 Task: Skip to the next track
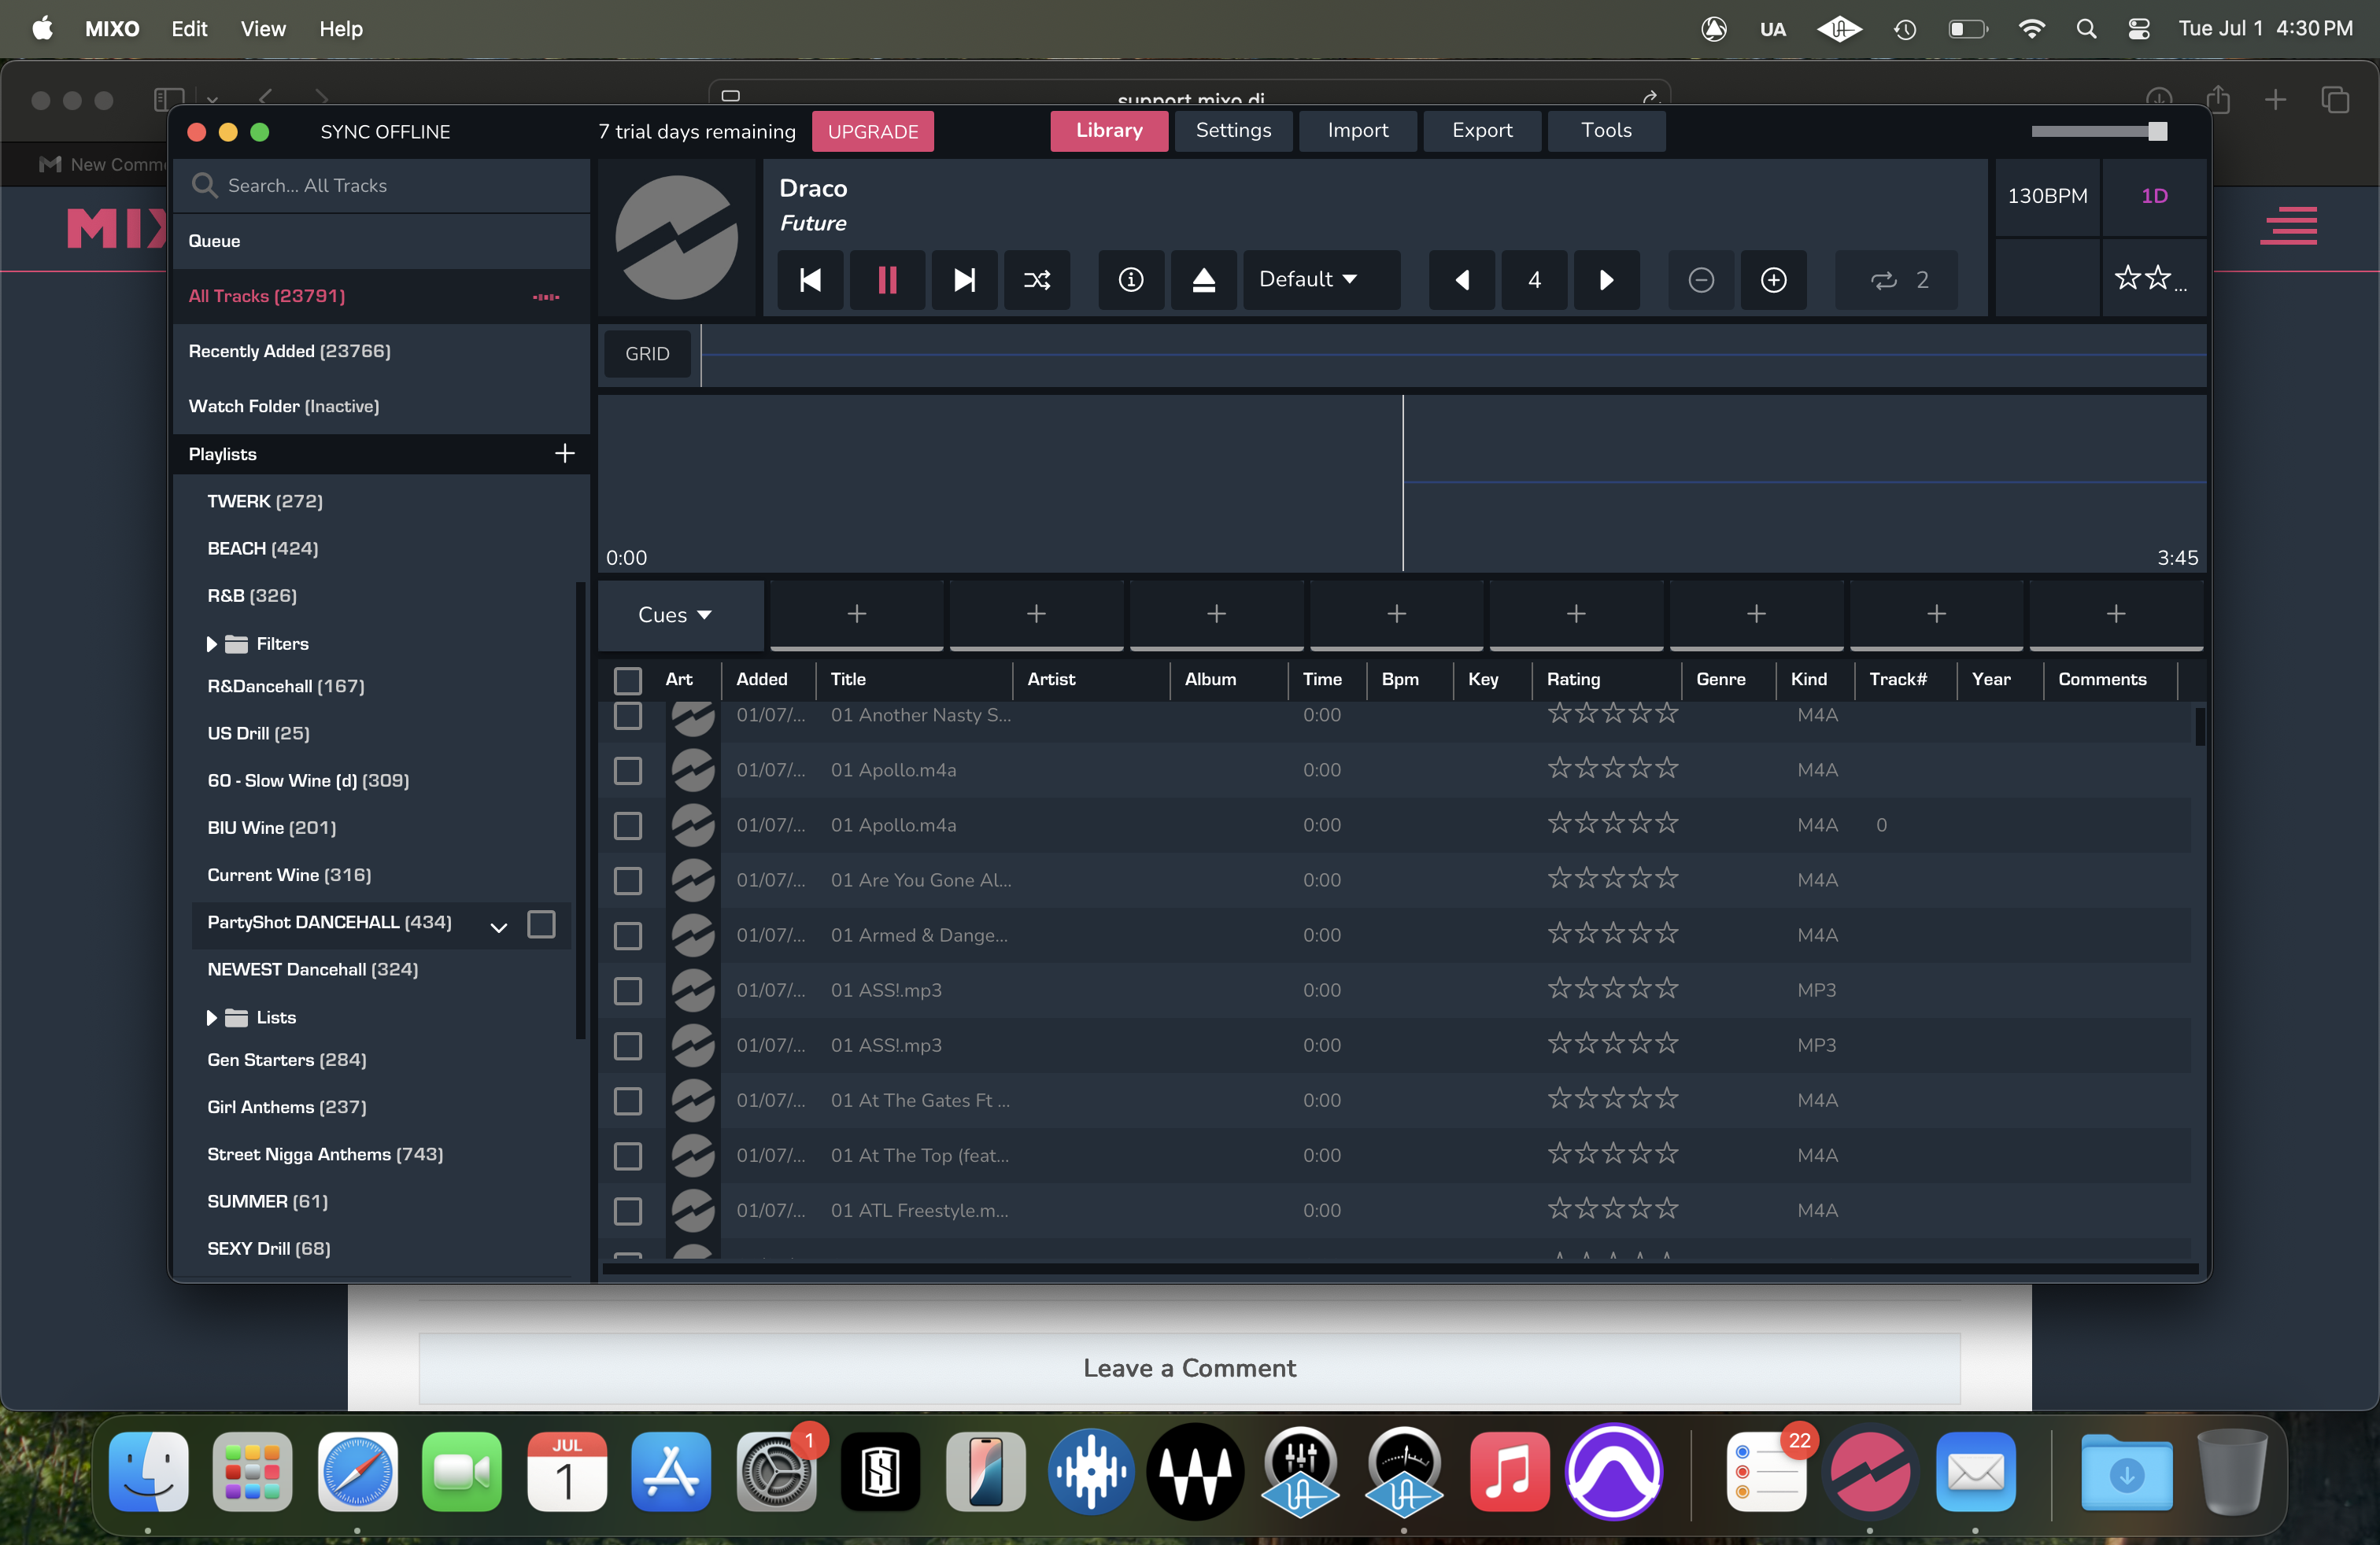coord(963,280)
